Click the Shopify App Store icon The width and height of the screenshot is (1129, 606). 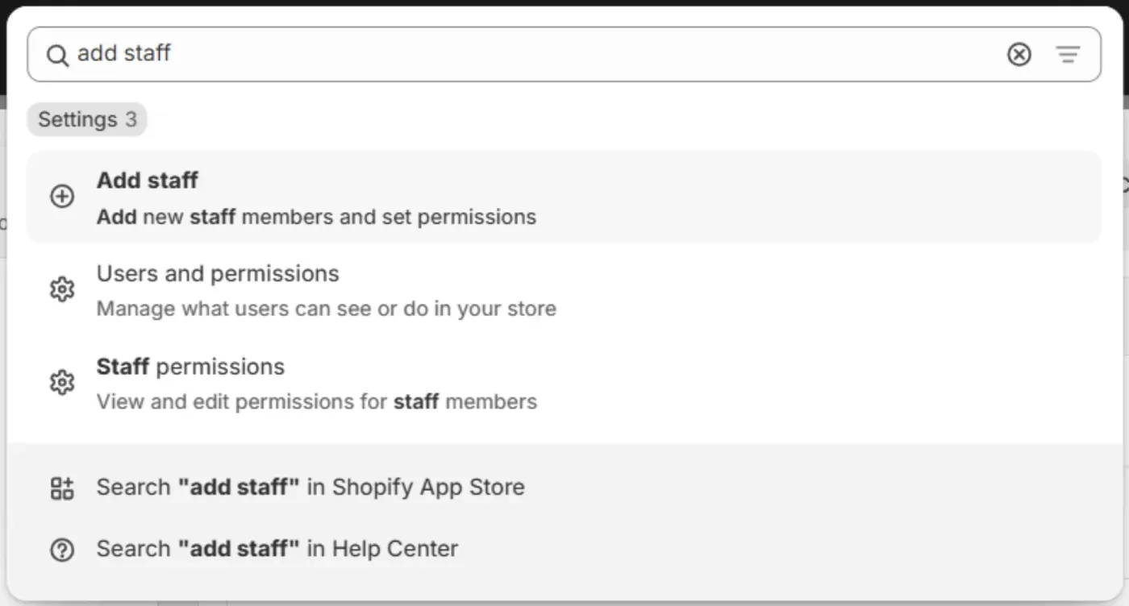tap(62, 487)
